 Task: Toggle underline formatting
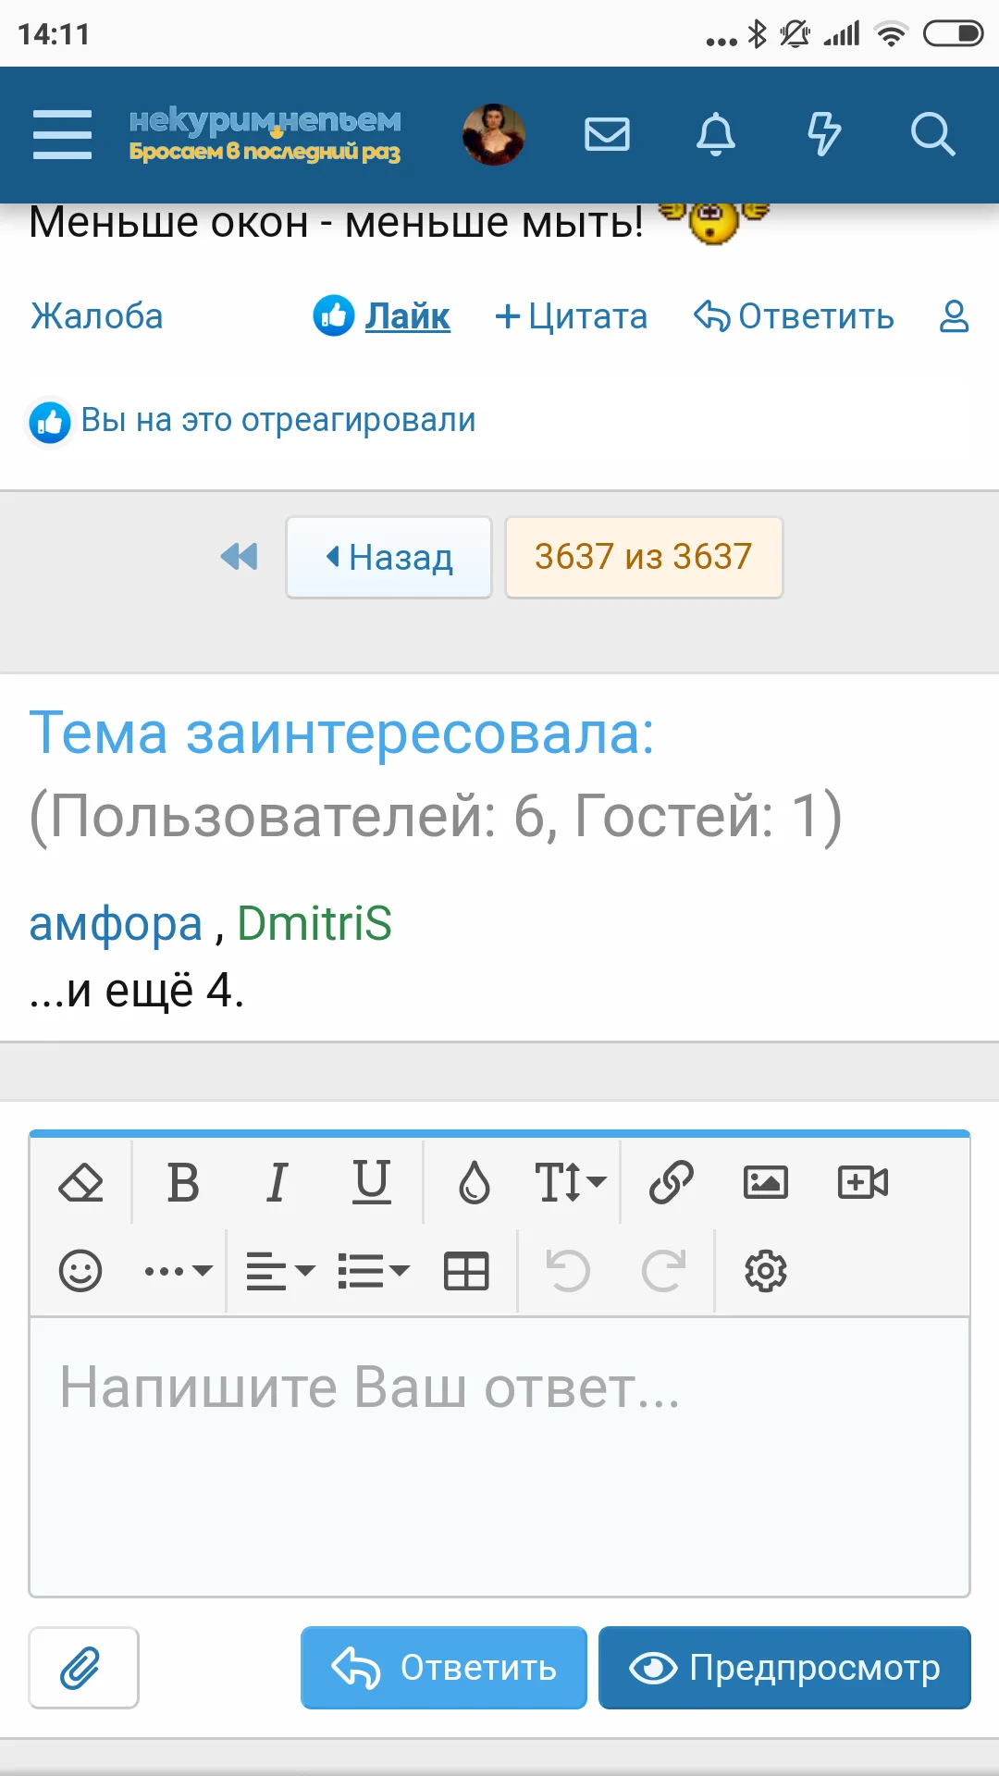(372, 1182)
